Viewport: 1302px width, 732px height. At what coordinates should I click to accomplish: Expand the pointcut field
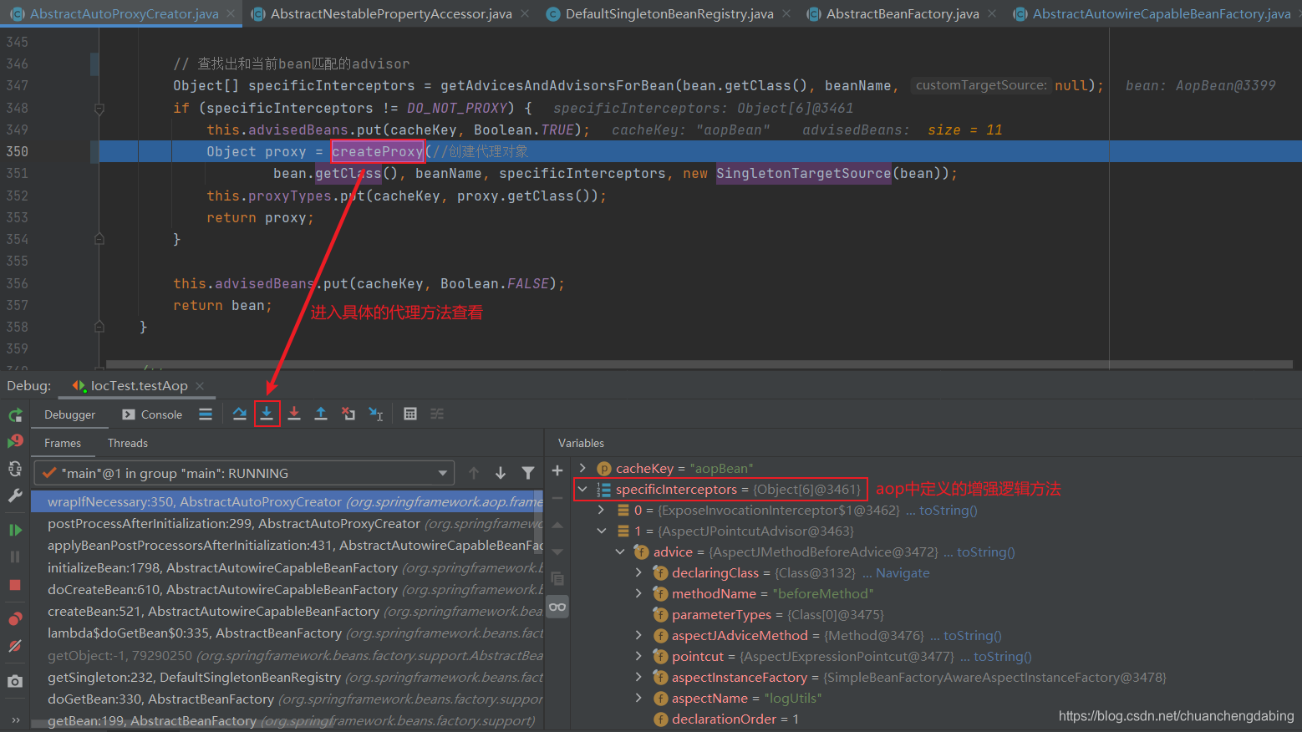[638, 656]
